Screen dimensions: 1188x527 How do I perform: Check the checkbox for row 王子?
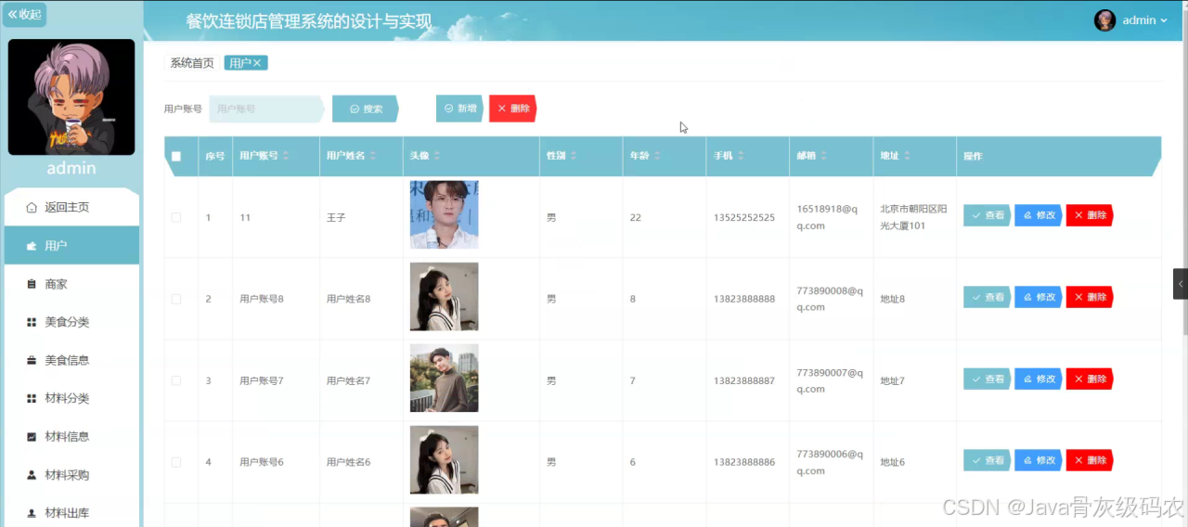pos(176,217)
